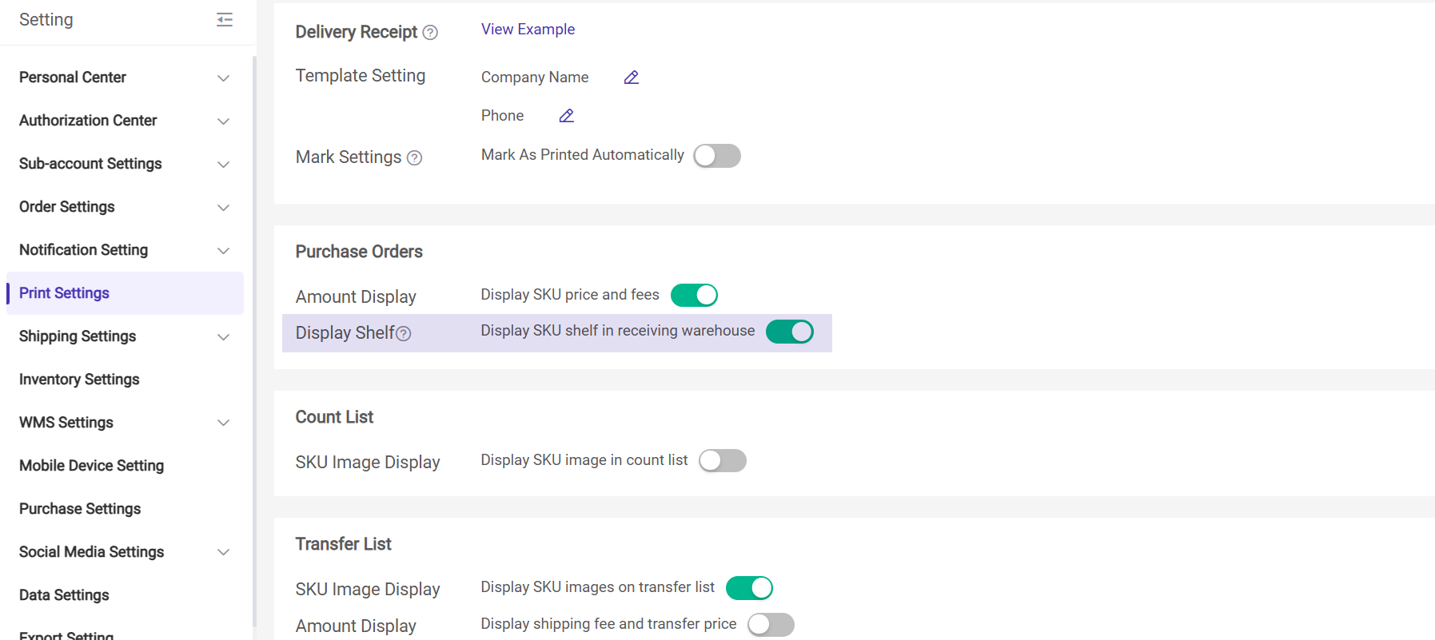
Task: Enable Mark As Printed Automatically toggle
Action: (x=717, y=156)
